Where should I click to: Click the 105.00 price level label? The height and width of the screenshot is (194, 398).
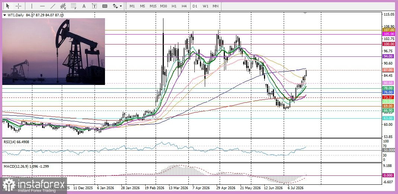(389, 34)
